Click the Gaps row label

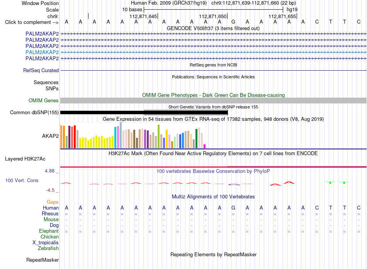[x=53, y=202]
